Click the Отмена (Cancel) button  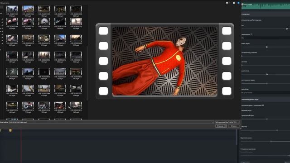point(234,126)
